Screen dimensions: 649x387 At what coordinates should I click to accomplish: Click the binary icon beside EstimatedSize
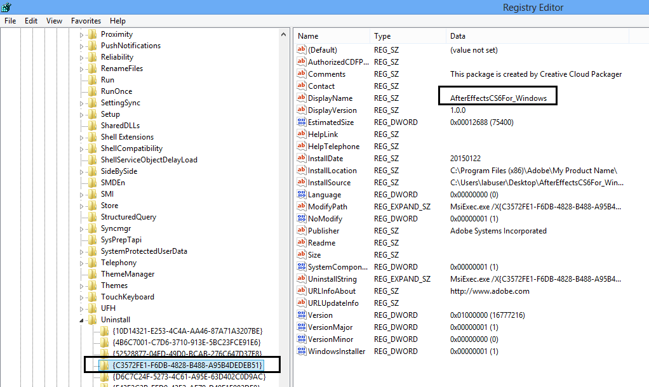302,122
